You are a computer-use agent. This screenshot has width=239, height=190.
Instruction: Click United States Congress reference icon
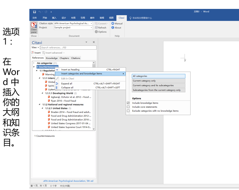click(x=49, y=123)
